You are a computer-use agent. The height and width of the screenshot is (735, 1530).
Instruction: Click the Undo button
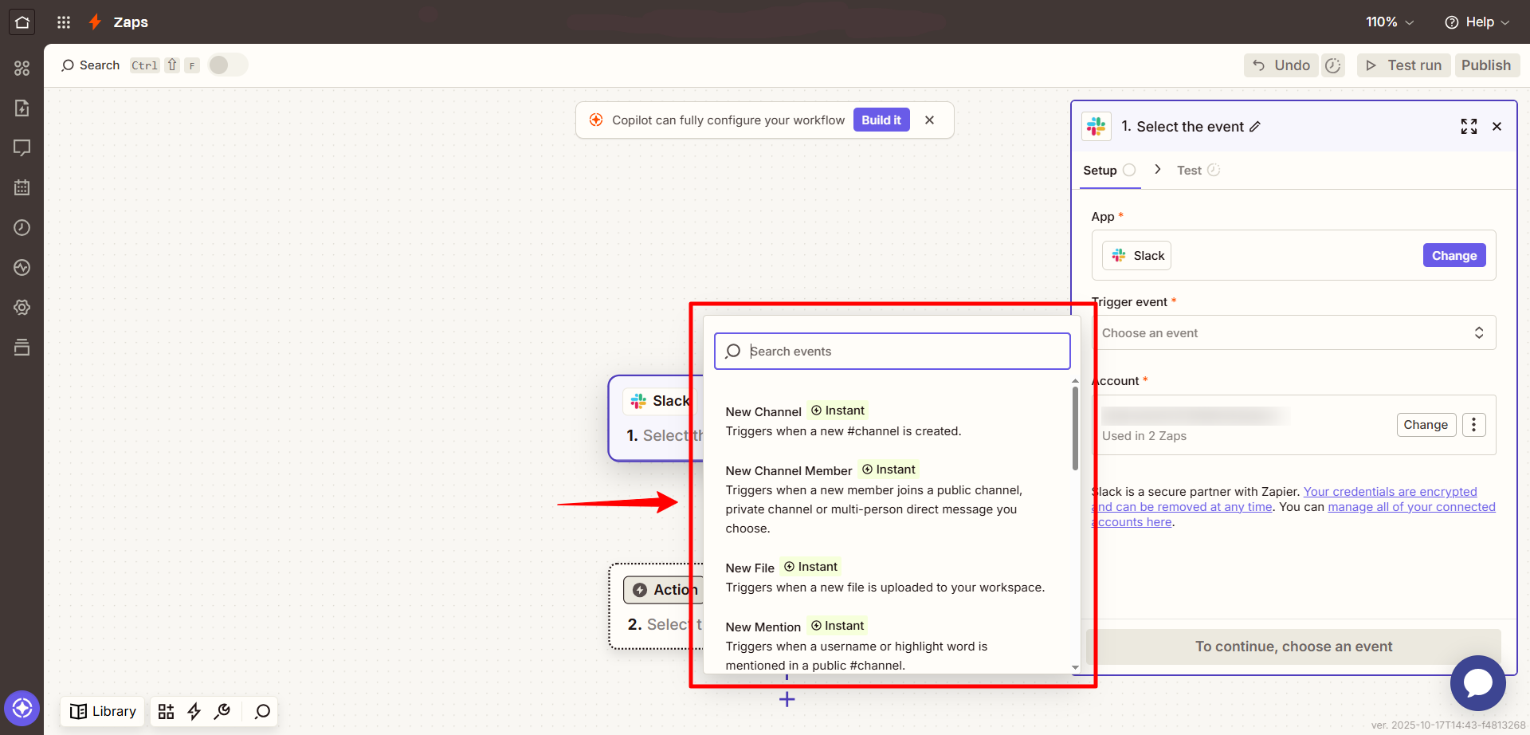coord(1281,65)
